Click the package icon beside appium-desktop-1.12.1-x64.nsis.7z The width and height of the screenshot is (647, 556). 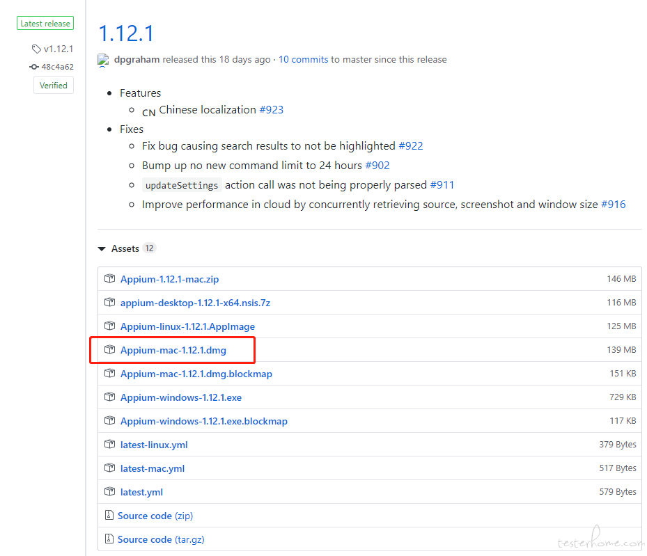click(x=109, y=302)
